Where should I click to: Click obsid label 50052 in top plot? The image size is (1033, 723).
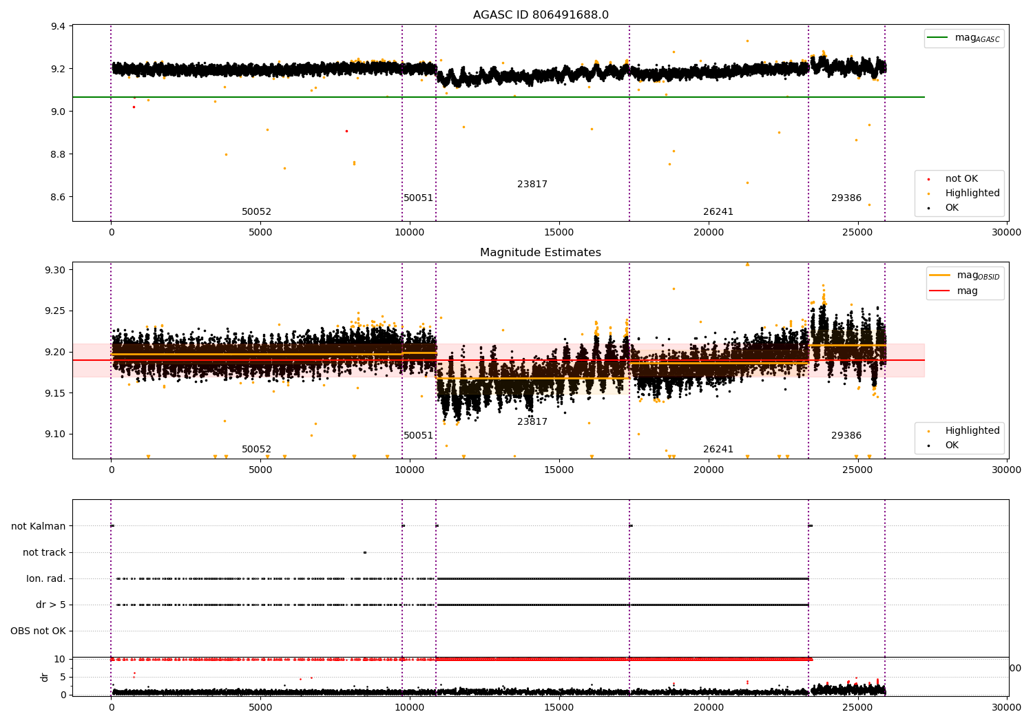click(256, 212)
